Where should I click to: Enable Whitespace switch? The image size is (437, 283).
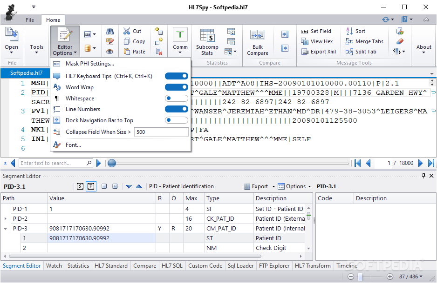coord(177,98)
